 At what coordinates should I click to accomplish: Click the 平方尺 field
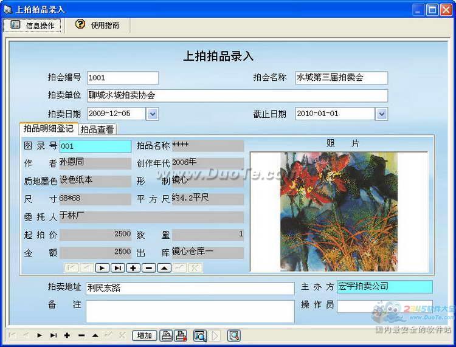click(208, 199)
